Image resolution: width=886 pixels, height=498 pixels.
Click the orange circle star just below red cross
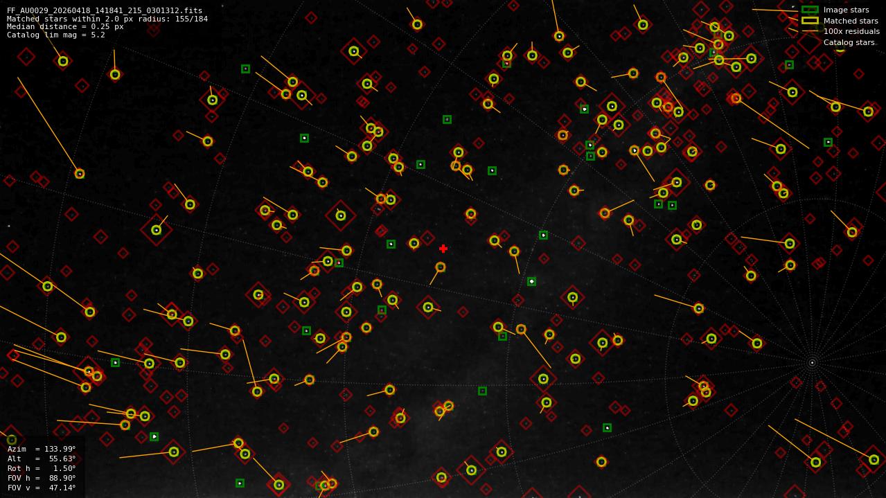click(441, 267)
